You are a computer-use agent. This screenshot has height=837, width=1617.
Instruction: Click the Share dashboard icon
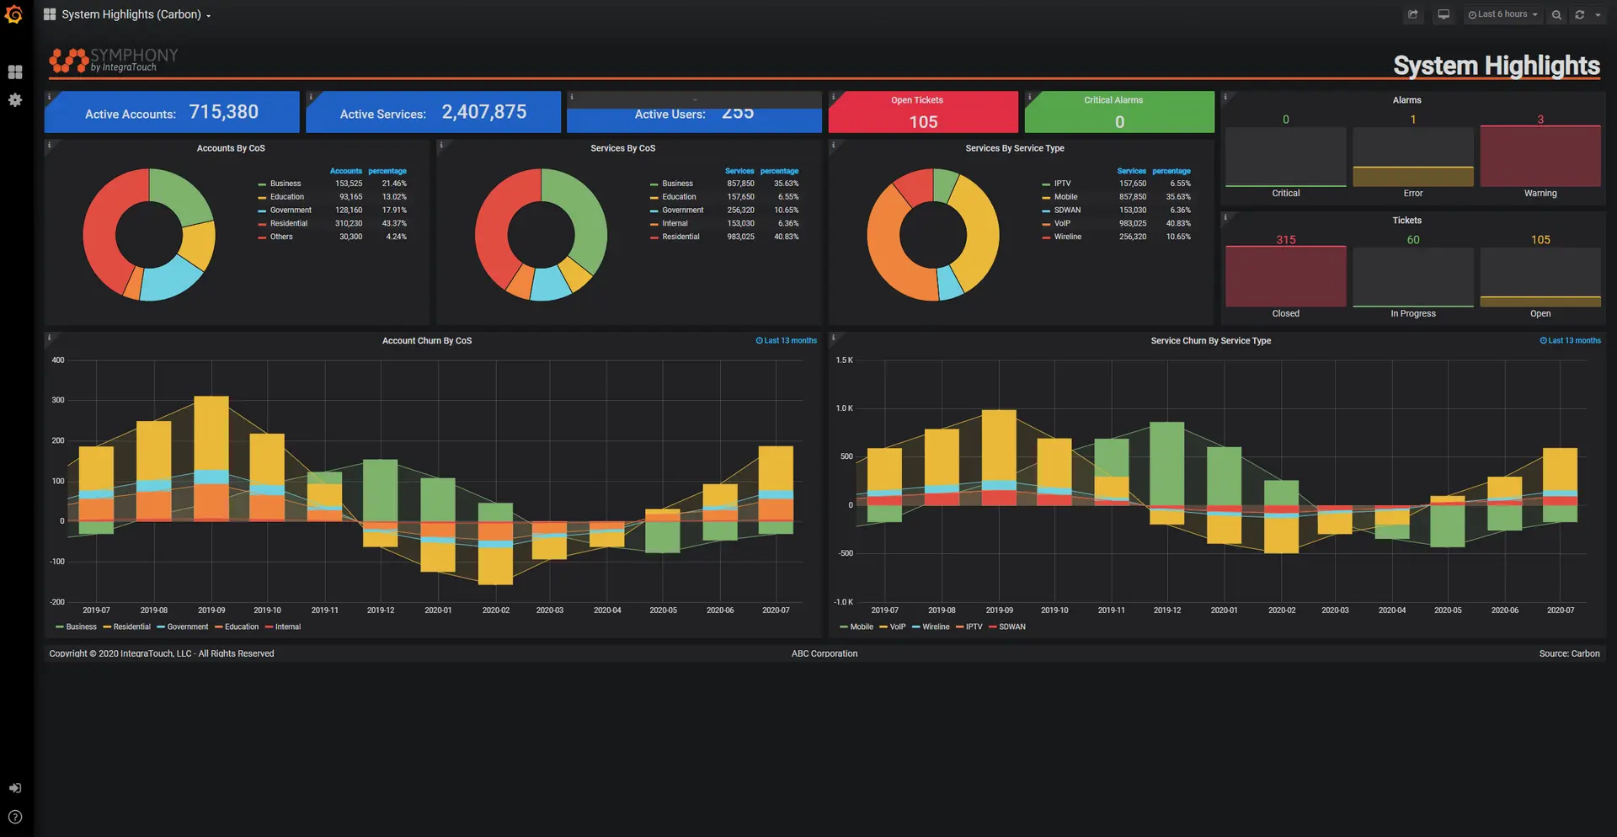(x=1413, y=14)
